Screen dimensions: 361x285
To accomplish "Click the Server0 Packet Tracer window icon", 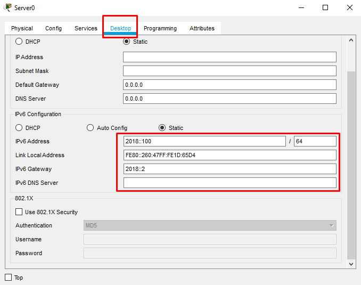I will 7,7.
